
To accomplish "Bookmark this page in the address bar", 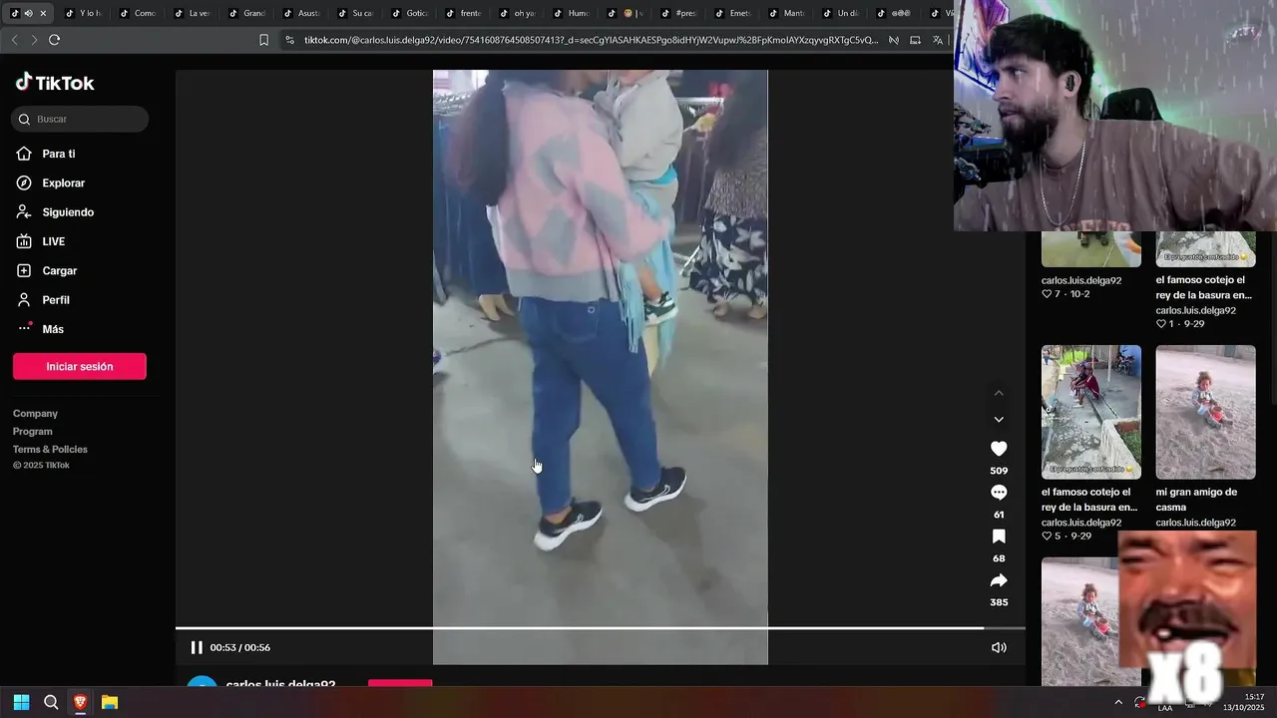I will pyautogui.click(x=263, y=40).
